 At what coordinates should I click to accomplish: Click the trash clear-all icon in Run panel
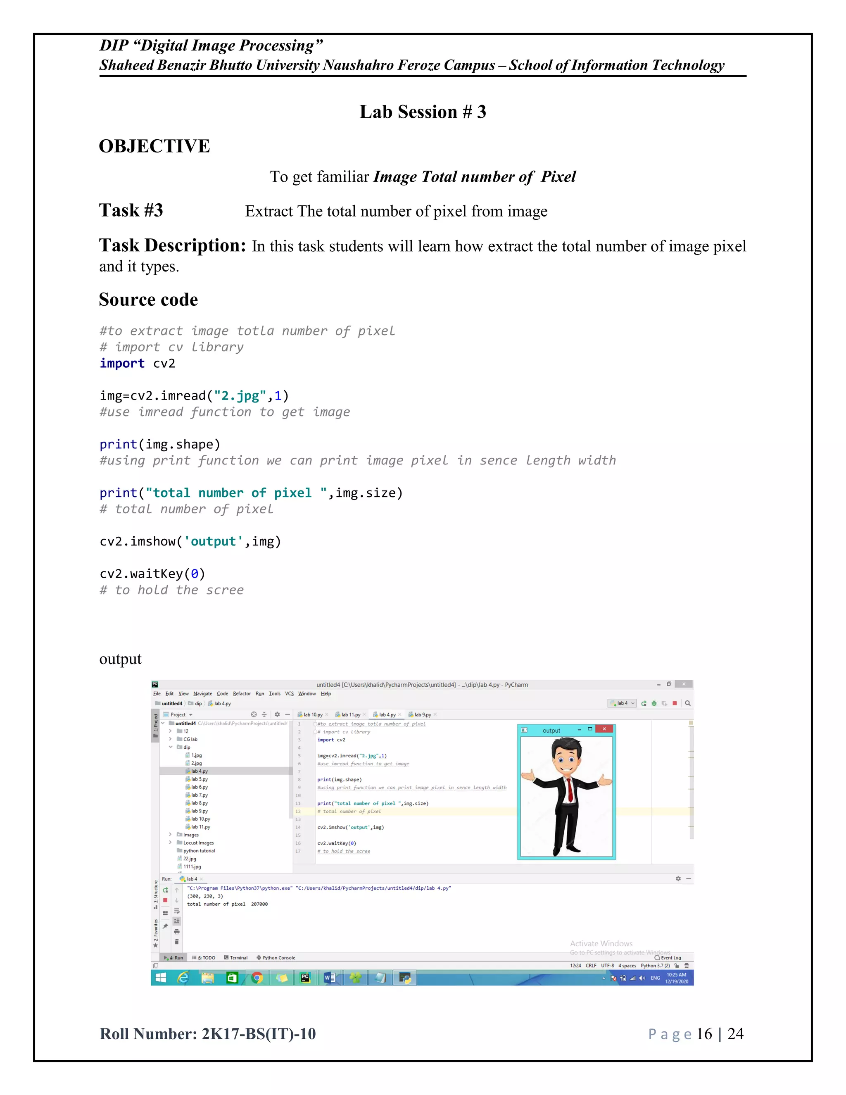click(176, 942)
